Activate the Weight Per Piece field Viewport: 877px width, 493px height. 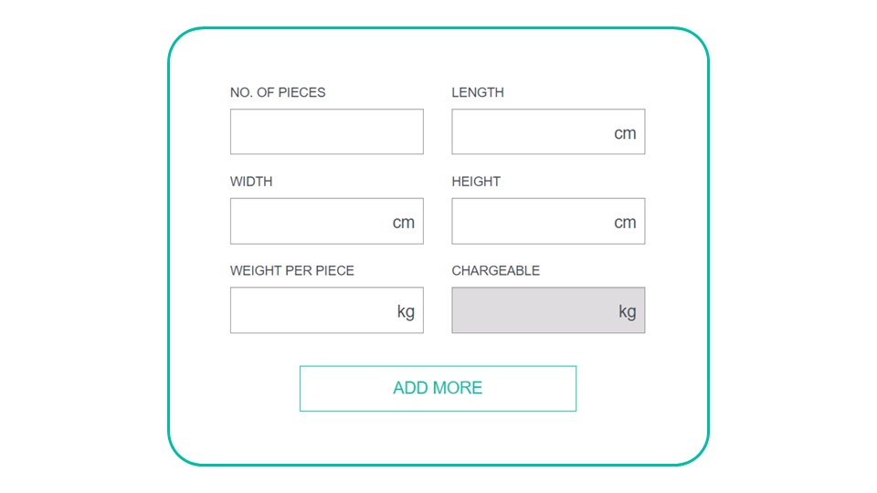click(x=327, y=310)
